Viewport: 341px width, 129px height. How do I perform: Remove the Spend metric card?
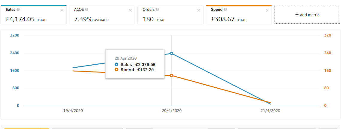(x=267, y=10)
